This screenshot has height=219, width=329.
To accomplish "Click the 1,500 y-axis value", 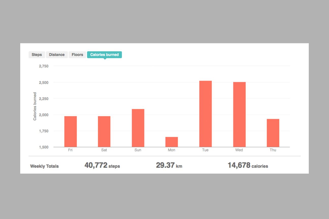I will [x=44, y=147].
